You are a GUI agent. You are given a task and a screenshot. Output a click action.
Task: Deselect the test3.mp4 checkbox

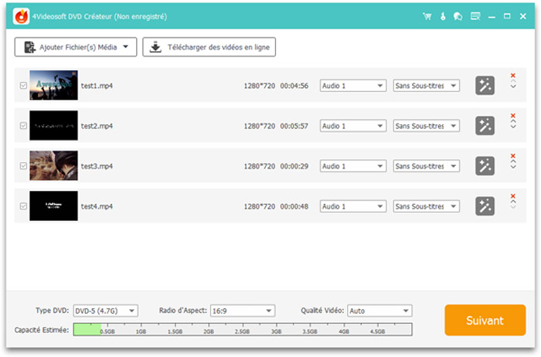click(22, 166)
